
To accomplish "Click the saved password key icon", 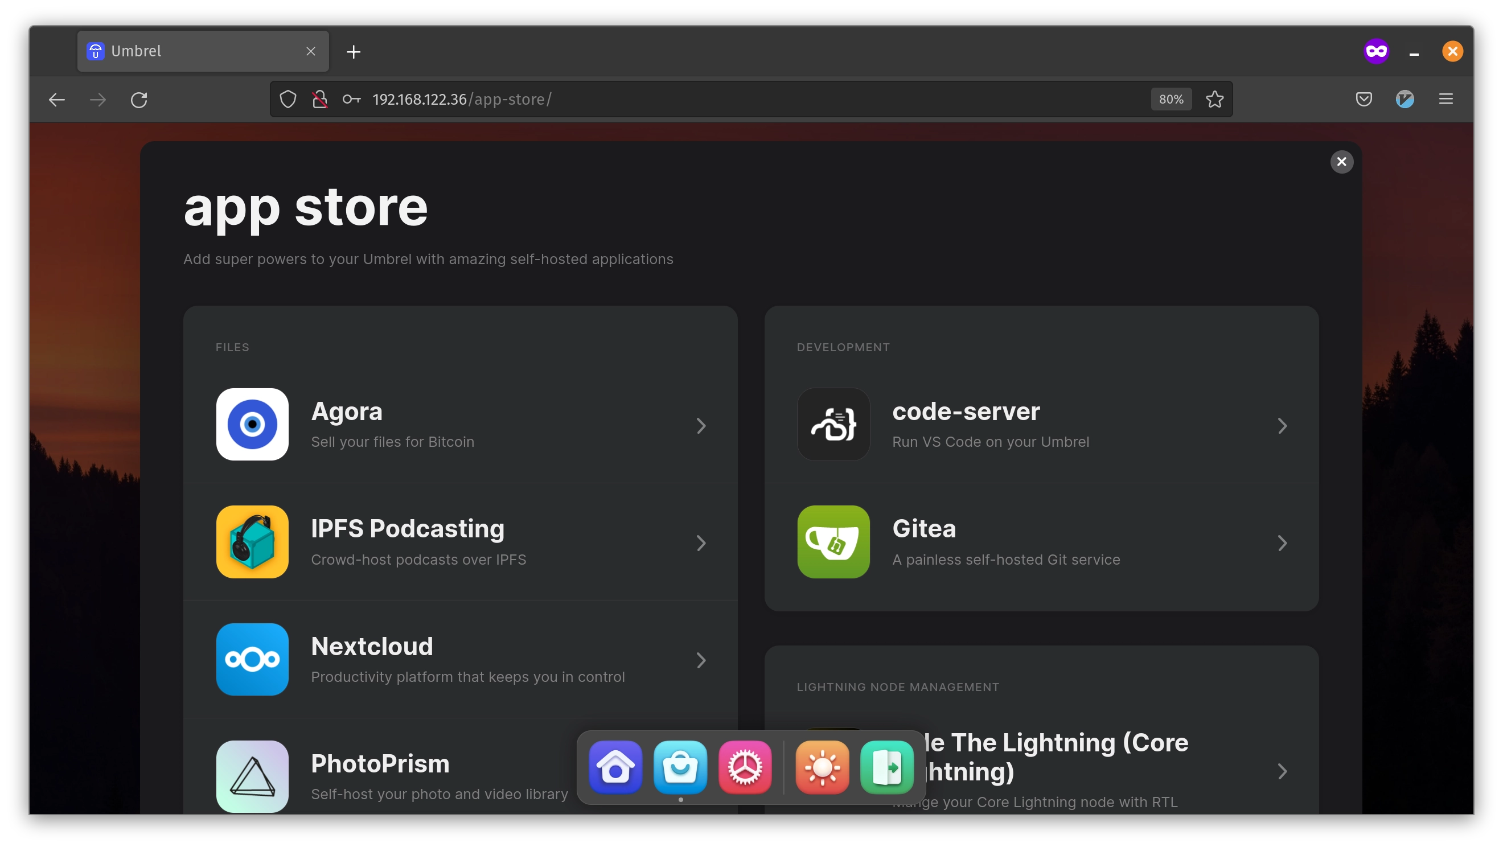I will click(351, 100).
